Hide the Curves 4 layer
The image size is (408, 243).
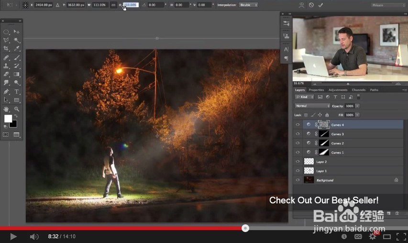point(298,125)
